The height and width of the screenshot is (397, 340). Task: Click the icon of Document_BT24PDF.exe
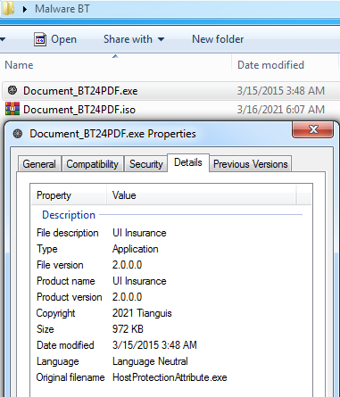(12, 90)
